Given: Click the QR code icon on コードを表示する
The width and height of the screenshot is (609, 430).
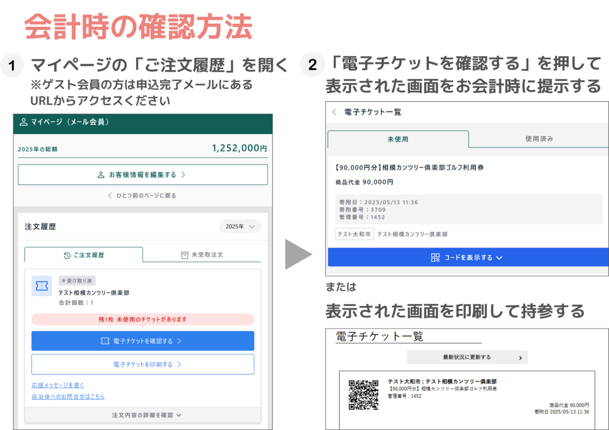Looking at the screenshot, I should (435, 258).
